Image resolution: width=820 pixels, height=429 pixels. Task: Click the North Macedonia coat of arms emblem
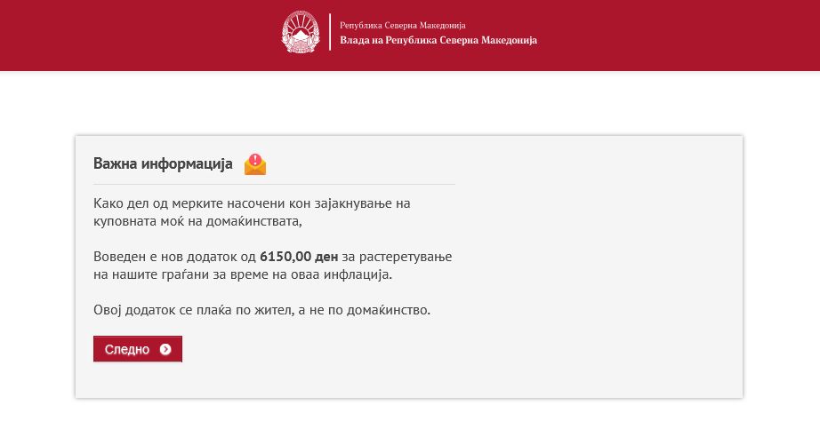point(301,32)
